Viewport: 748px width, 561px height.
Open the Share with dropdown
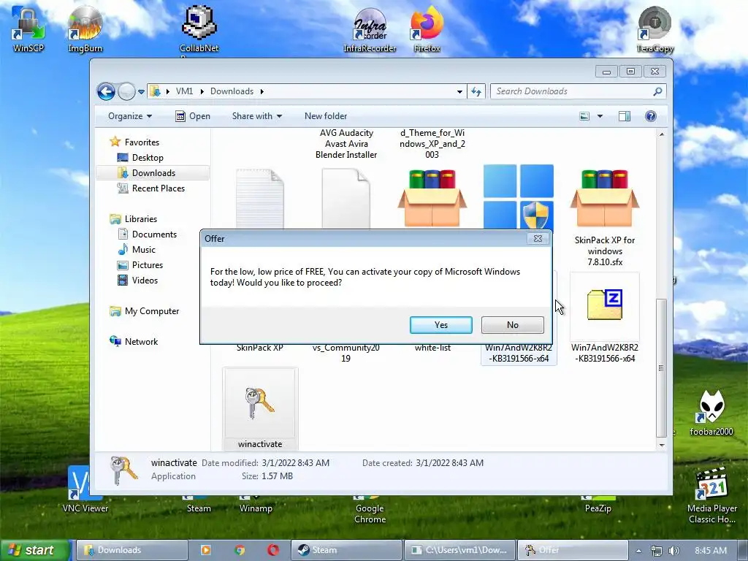tap(256, 116)
